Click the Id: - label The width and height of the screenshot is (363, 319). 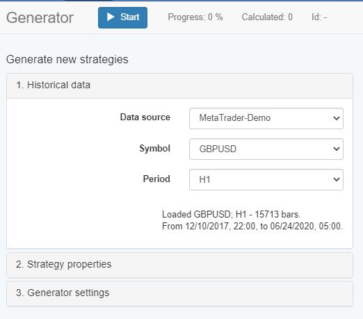pyautogui.click(x=319, y=17)
